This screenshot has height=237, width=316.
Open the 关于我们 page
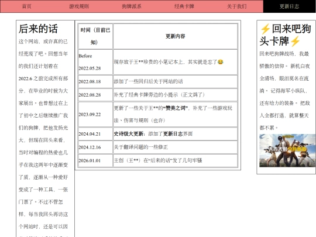pos(236,6)
